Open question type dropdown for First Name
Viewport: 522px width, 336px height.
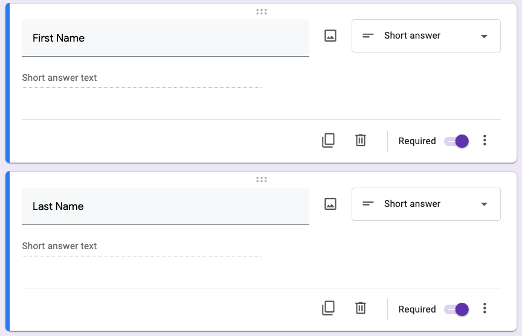426,36
